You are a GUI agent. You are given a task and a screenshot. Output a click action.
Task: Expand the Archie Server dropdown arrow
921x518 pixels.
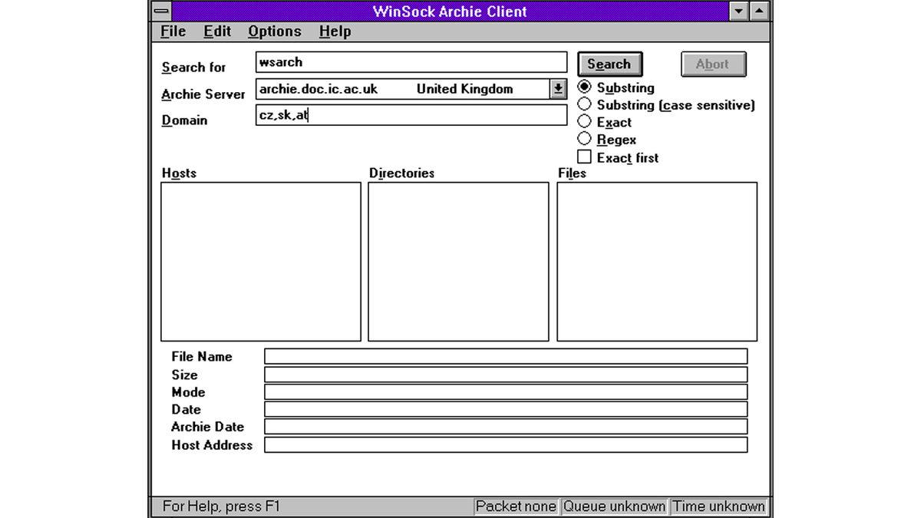coord(559,89)
